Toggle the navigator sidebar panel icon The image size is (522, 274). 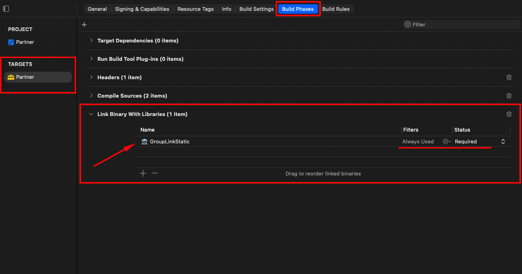6,8
